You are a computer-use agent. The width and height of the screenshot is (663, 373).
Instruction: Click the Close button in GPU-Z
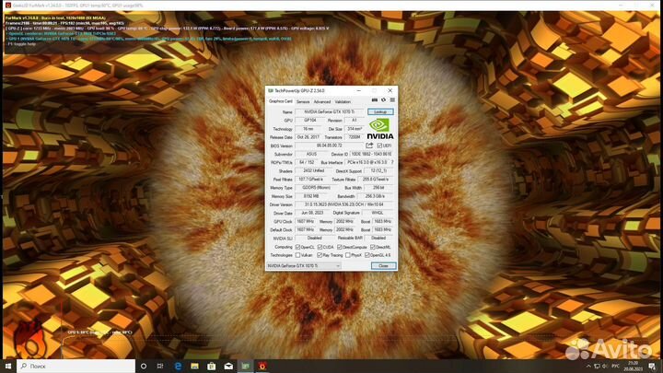[x=383, y=266]
